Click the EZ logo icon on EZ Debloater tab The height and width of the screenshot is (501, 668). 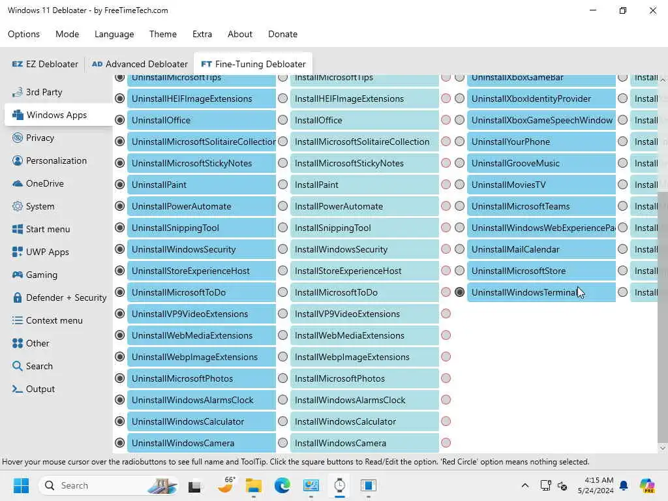pyautogui.click(x=18, y=64)
